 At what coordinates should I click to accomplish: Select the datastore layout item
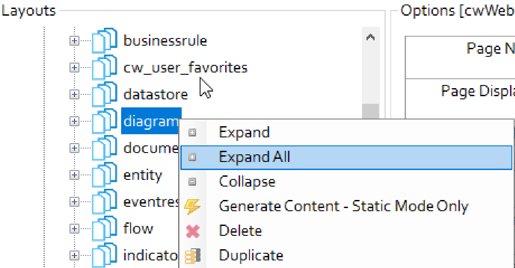pyautogui.click(x=155, y=94)
